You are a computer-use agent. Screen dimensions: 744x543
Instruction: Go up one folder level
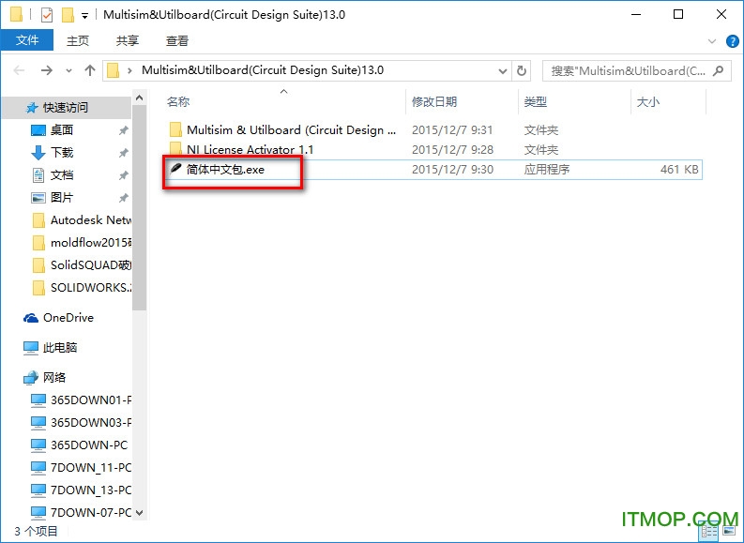pyautogui.click(x=90, y=70)
